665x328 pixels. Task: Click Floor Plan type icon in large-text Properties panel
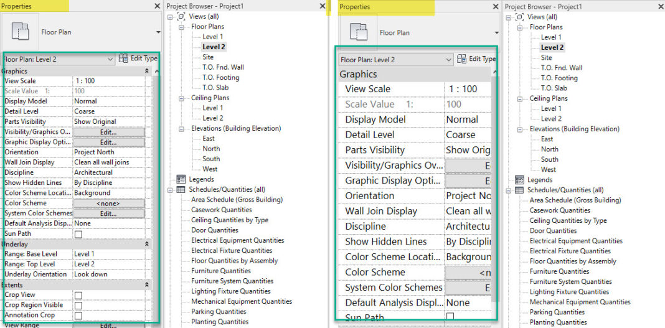[x=359, y=32]
